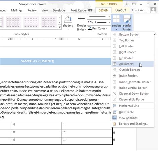The width and height of the screenshot is (159, 151).
Task: Click the Top Border grid icon
Action: pyautogui.click(x=114, y=40)
